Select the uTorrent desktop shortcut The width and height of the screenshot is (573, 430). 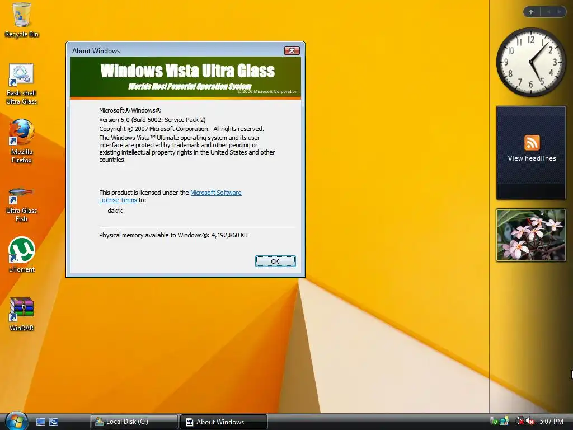(x=22, y=255)
